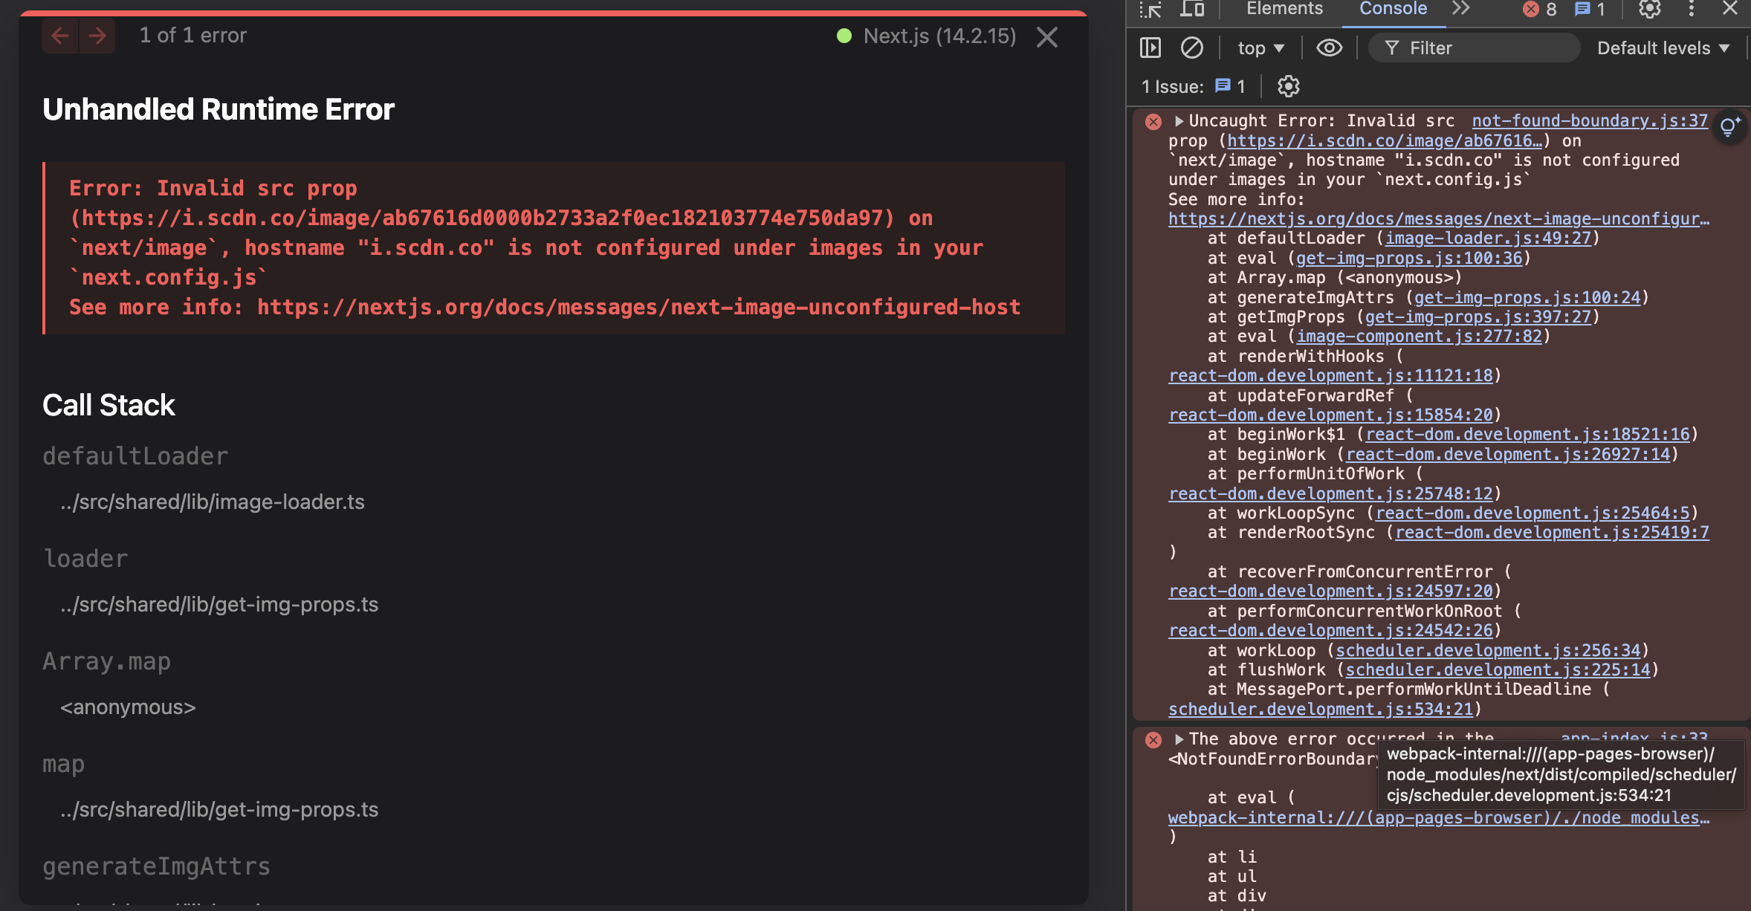
Task: Open not-found-boundary.js:37 source link
Action: (x=1589, y=121)
